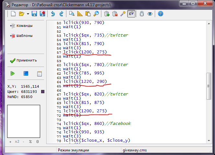Paste from clipboard icon

pyautogui.click(x=88, y=14)
